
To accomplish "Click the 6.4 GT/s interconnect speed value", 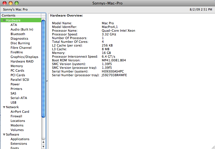I will pyautogui.click(x=109, y=57).
